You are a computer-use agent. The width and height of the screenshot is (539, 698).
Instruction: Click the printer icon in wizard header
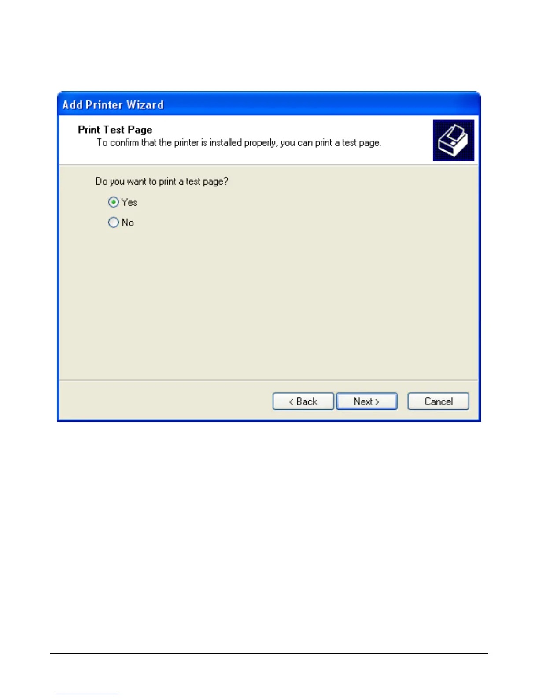[x=453, y=140]
